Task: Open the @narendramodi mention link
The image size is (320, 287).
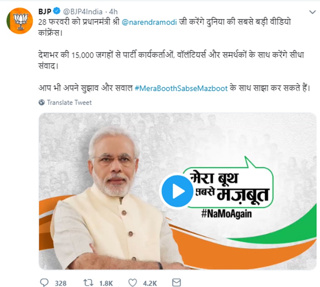Action: (149, 22)
